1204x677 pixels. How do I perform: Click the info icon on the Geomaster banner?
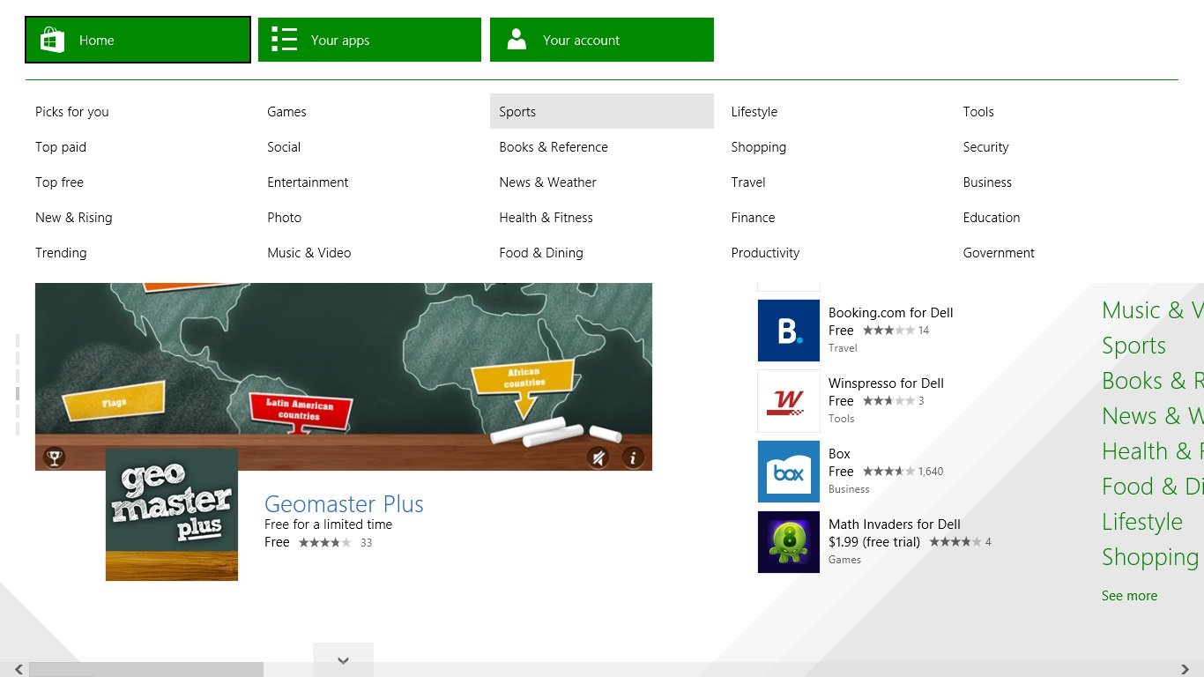click(633, 458)
